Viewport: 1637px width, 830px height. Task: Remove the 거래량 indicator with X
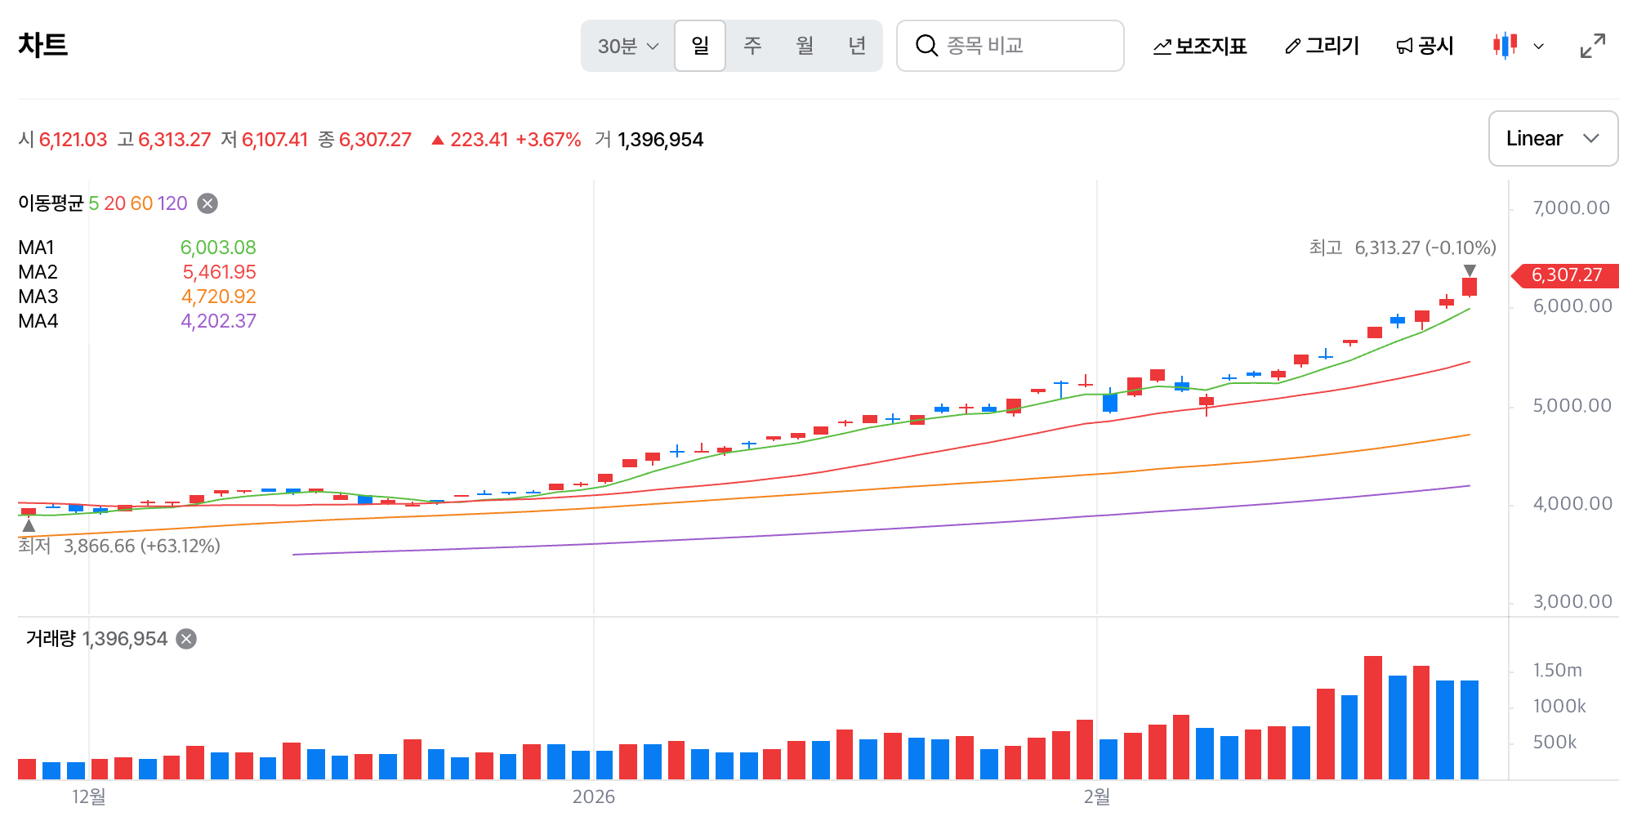coord(186,639)
